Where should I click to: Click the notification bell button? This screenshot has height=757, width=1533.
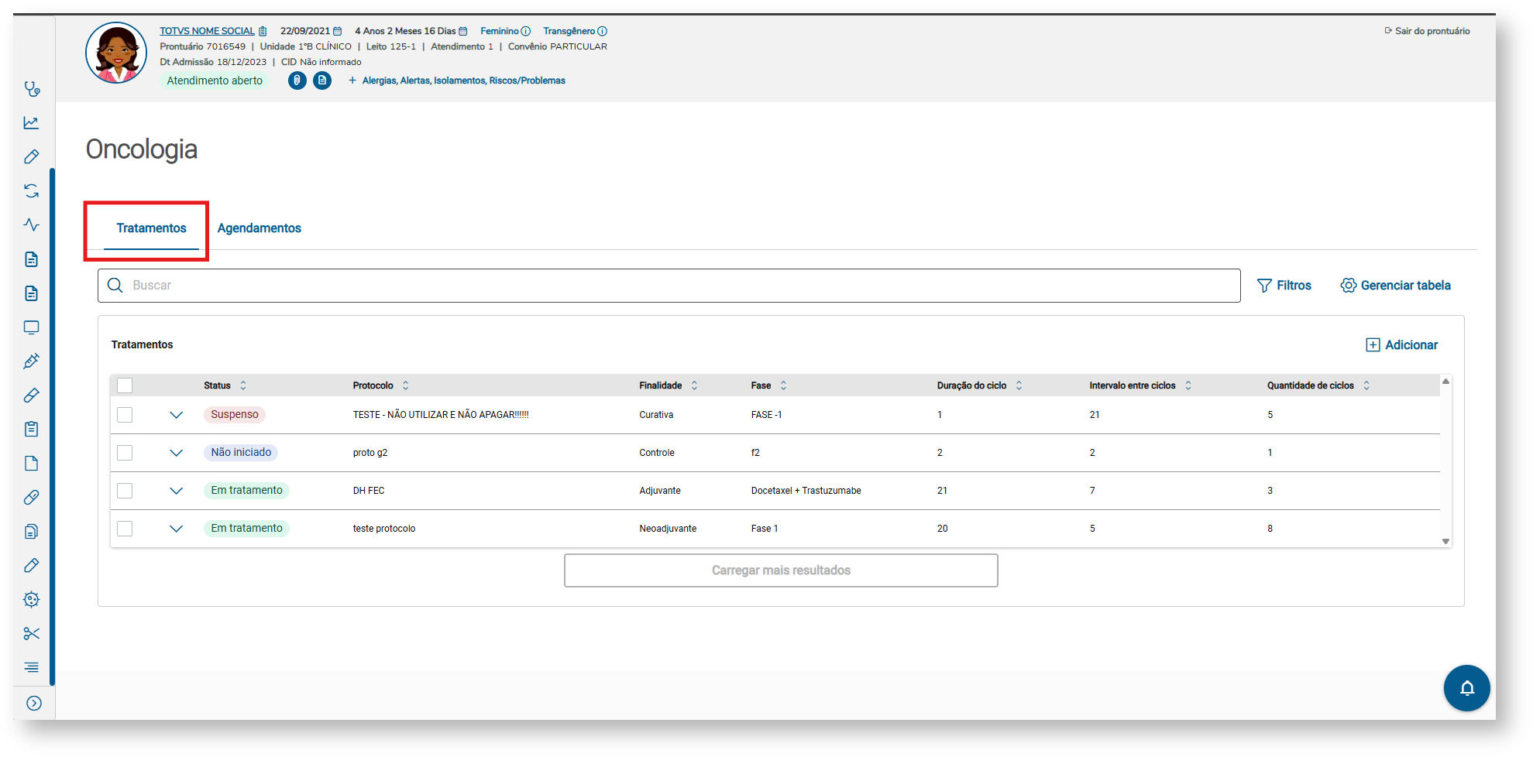(1466, 688)
